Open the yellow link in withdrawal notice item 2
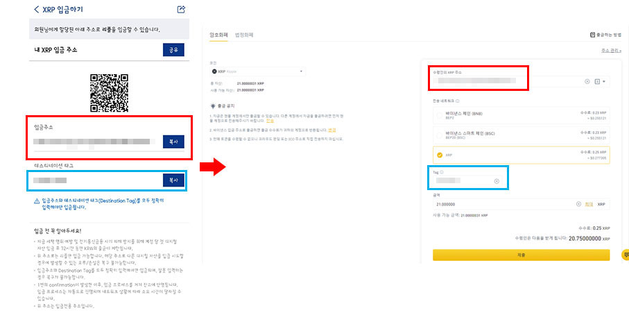 click(x=331, y=130)
